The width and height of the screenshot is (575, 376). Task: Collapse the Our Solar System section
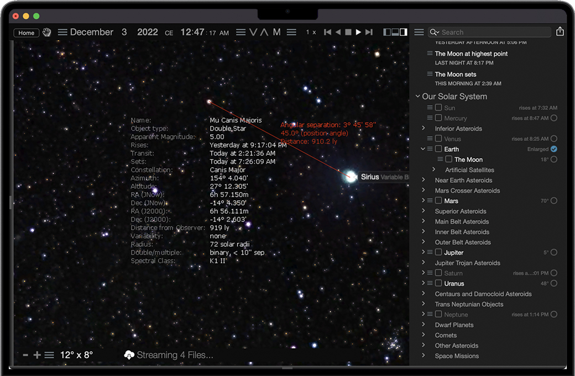(x=417, y=97)
